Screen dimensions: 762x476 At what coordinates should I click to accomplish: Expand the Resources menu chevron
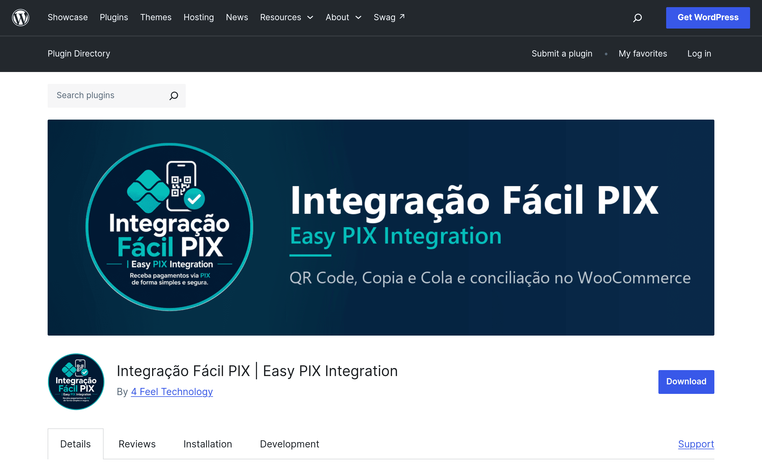(x=310, y=18)
